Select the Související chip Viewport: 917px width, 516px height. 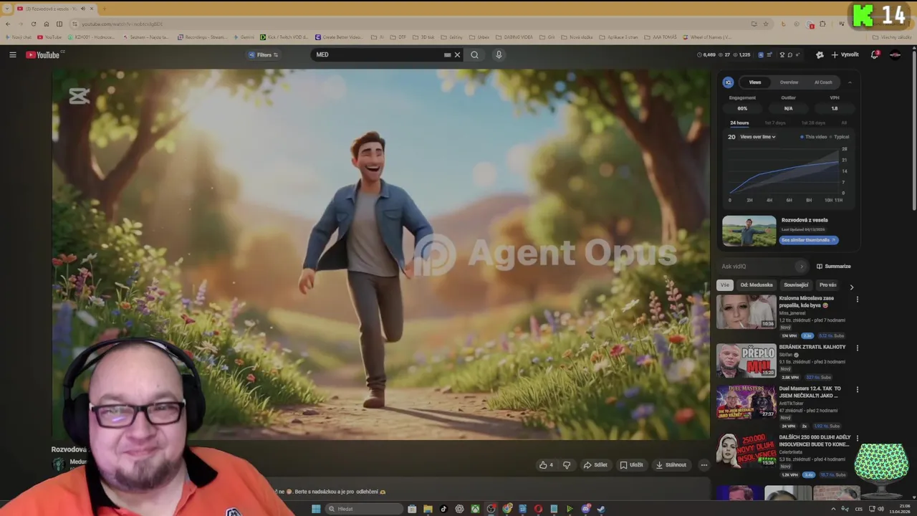tap(796, 285)
